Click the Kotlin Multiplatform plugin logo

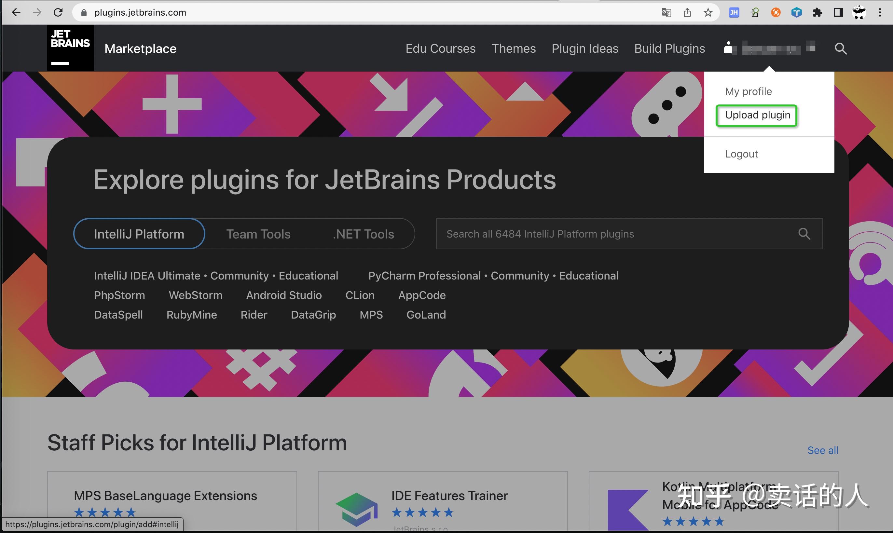628,510
